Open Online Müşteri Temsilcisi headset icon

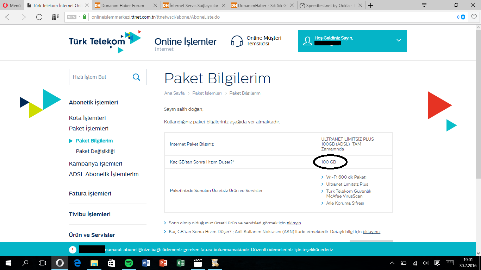[x=237, y=41]
